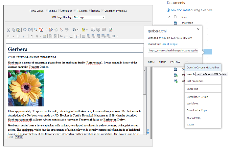Click the yellow highlight marker tool
230x148 pixels.
(x=83, y=30)
